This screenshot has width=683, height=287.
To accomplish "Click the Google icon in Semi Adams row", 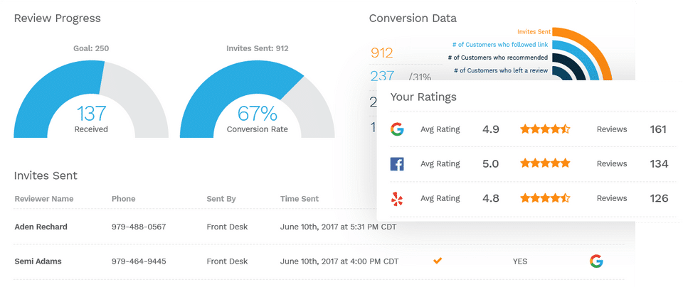I will coord(596,261).
